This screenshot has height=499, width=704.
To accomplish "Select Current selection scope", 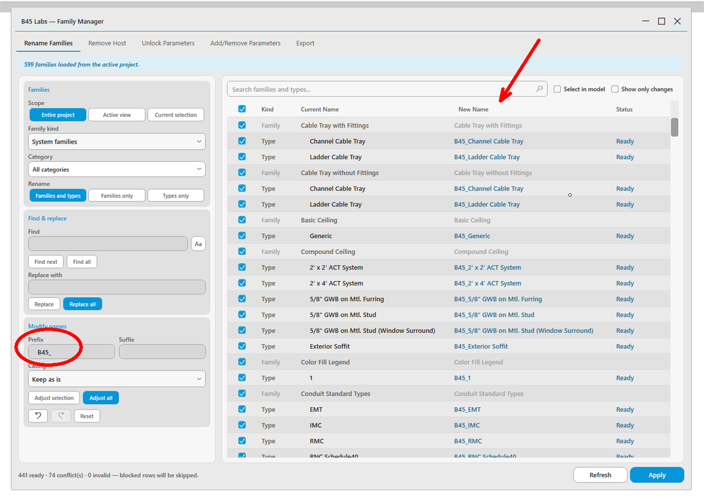I will [x=175, y=115].
